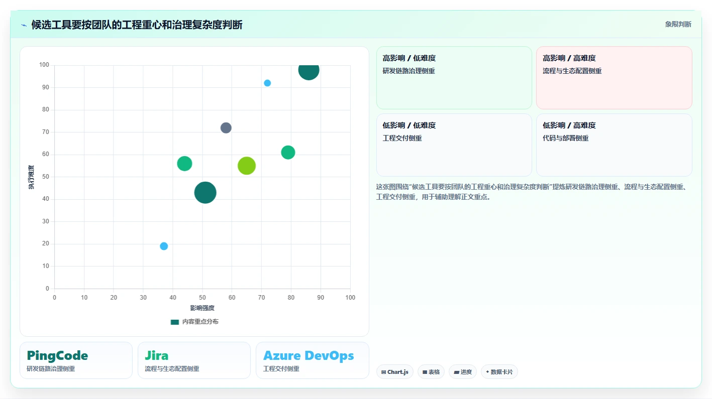The height and width of the screenshot is (399, 712).
Task: Click the 研发链路治理侧重 text under PingCode
Action: (x=51, y=369)
